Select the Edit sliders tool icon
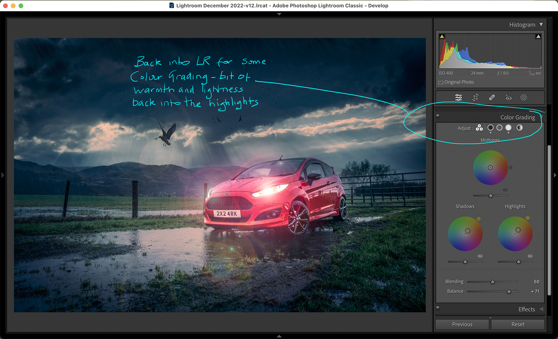This screenshot has width=558, height=339. click(459, 98)
